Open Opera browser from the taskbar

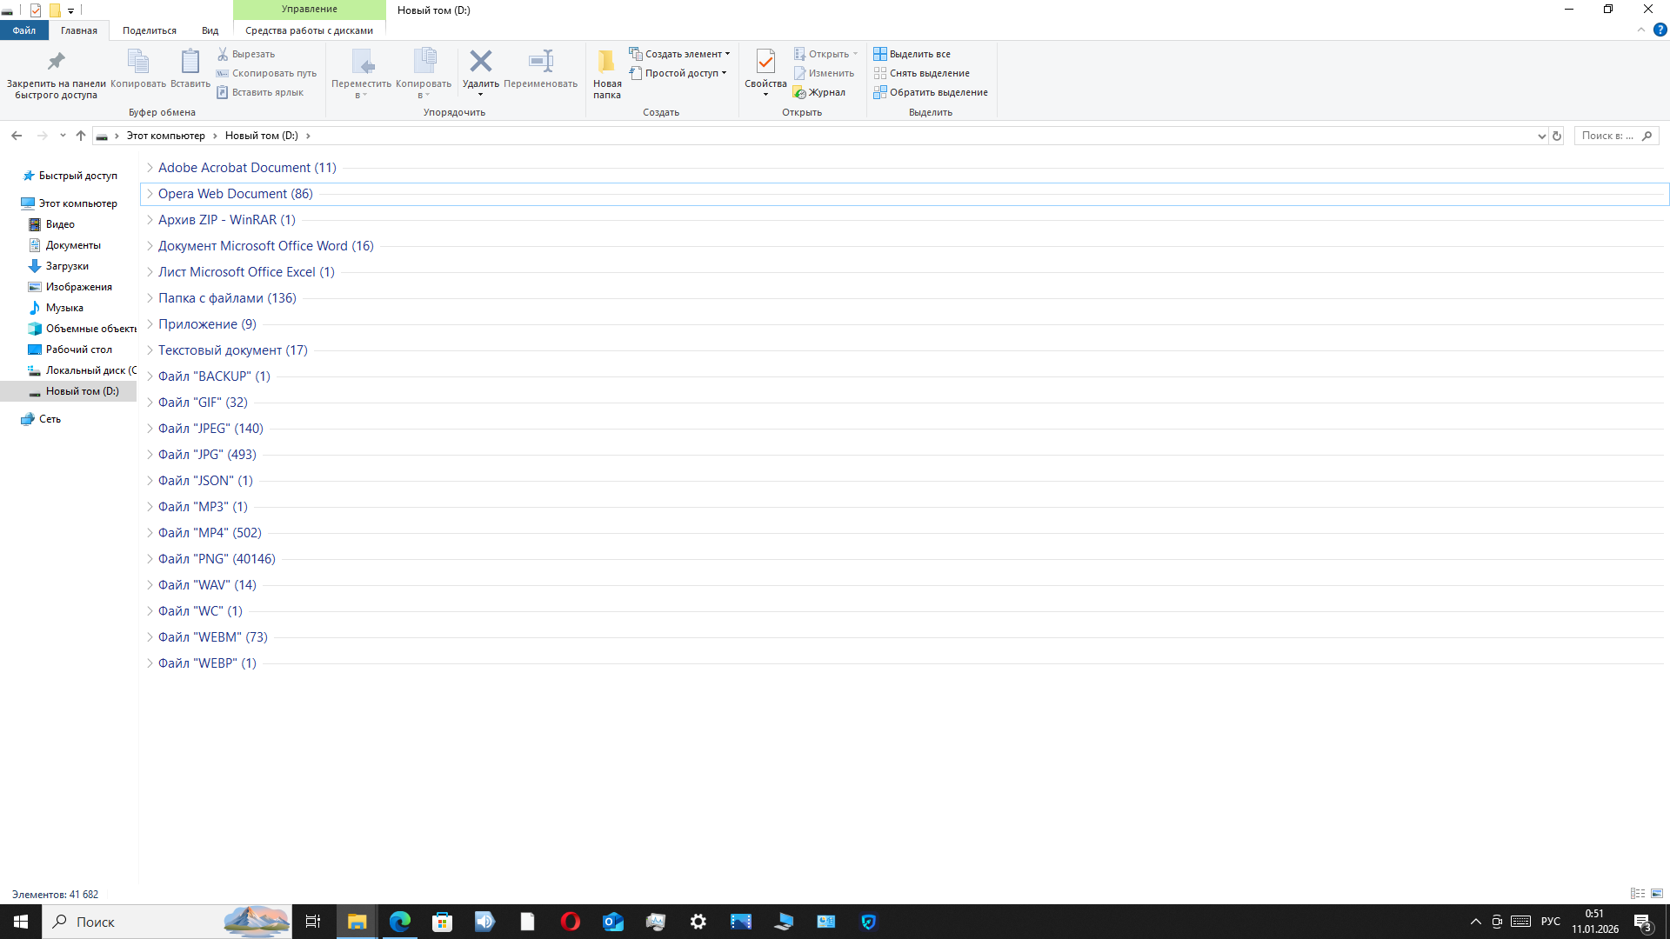pos(571,922)
